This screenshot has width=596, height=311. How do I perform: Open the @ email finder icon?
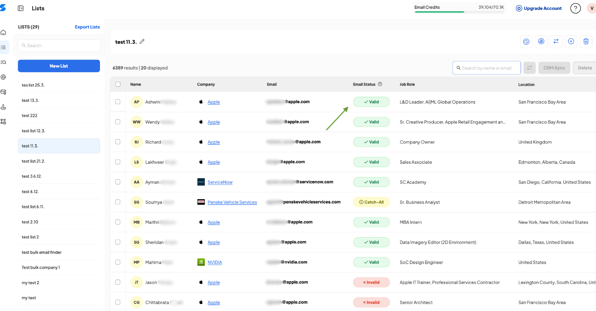point(3,77)
